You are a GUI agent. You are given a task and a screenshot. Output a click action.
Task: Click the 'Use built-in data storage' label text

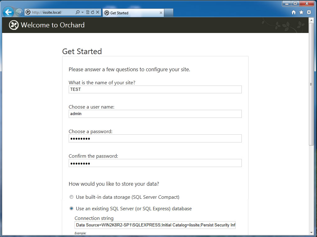point(127,197)
